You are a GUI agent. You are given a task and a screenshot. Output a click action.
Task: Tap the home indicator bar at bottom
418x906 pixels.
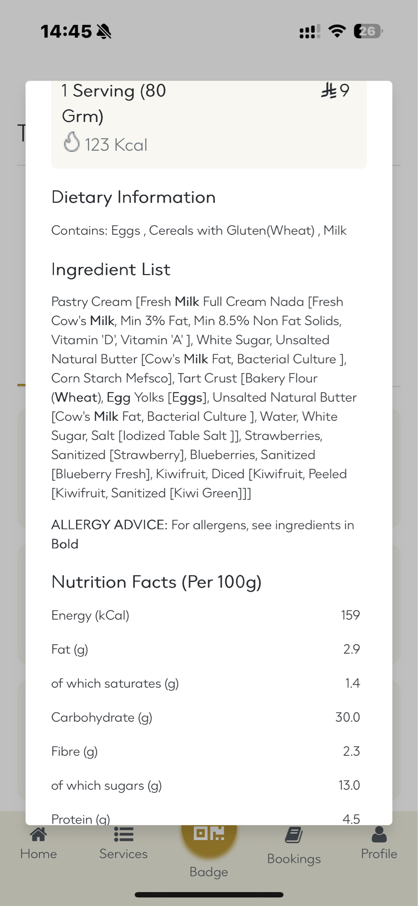click(x=209, y=895)
